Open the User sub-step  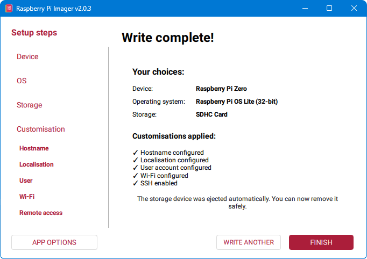coord(26,181)
